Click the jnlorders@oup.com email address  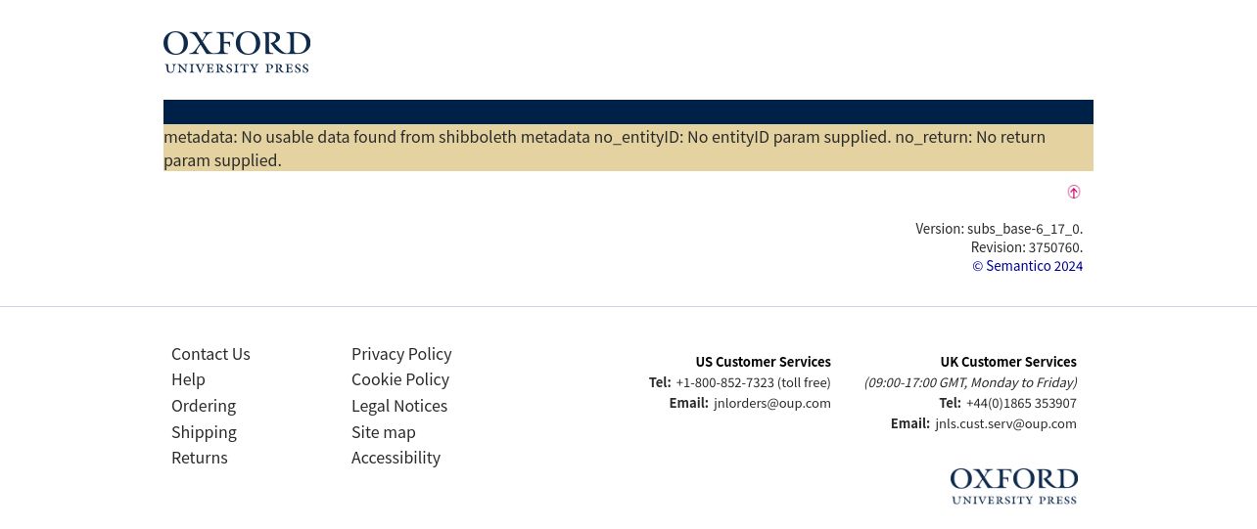coord(772,403)
